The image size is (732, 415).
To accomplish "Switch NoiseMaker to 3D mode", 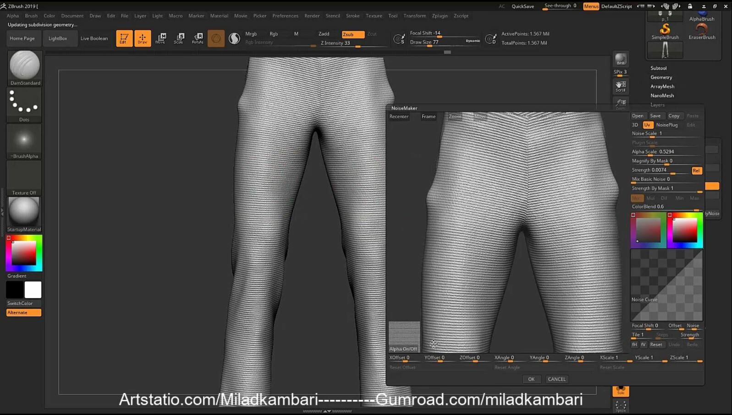I will (x=635, y=125).
